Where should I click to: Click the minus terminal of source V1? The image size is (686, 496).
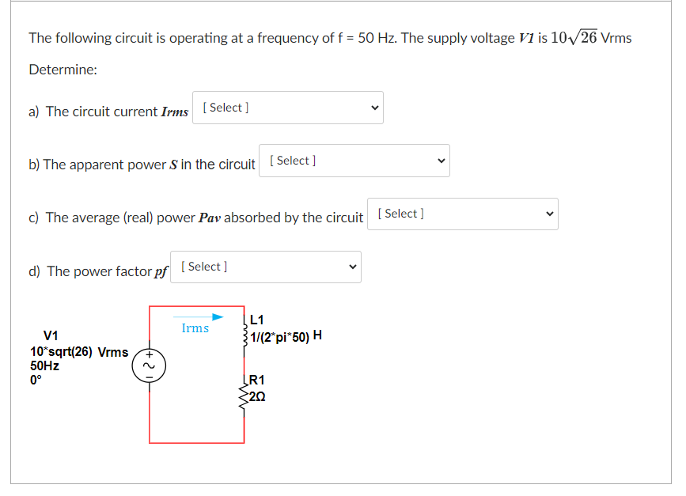[150, 377]
